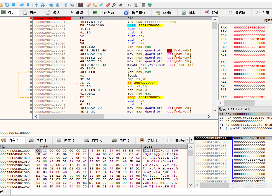Toggle breakpoint bullet at 00000298417B0033
The image size is (272, 196).
(x=31, y=83)
